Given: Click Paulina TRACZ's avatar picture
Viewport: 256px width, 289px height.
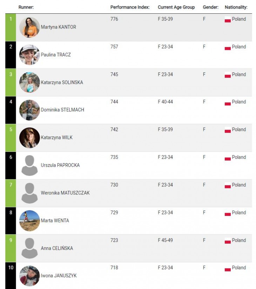Looking at the screenshot, I should [x=29, y=55].
